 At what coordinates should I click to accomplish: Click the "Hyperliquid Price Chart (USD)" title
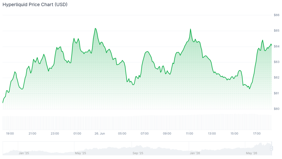point(35,4)
